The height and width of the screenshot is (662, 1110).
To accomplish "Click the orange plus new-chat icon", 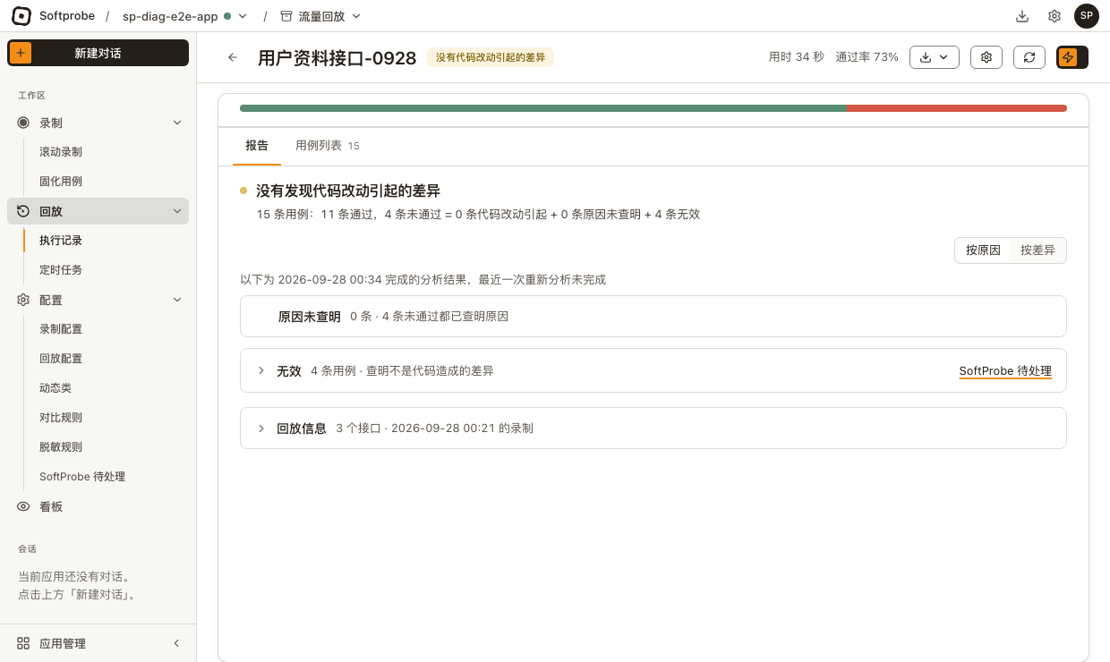I will point(21,53).
